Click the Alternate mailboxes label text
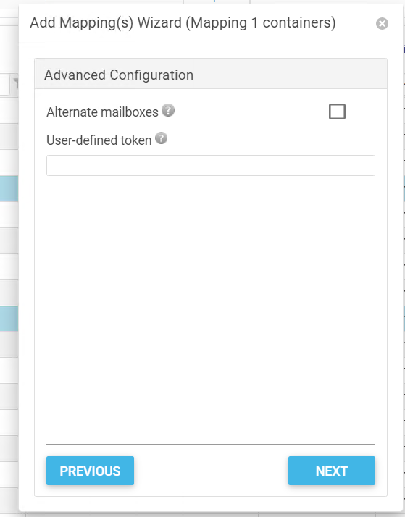The height and width of the screenshot is (517, 405). point(102,112)
